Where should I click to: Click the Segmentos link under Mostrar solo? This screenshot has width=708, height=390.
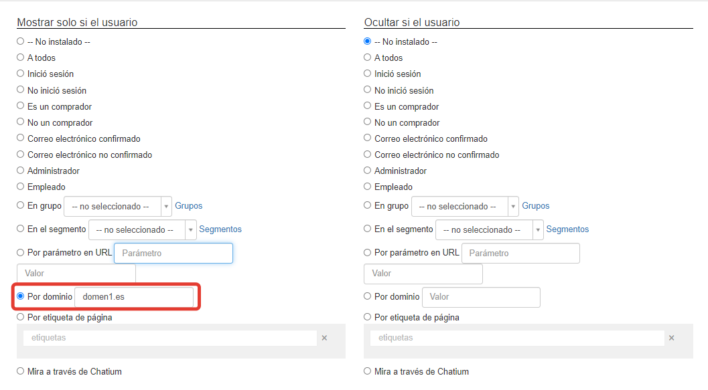220,229
